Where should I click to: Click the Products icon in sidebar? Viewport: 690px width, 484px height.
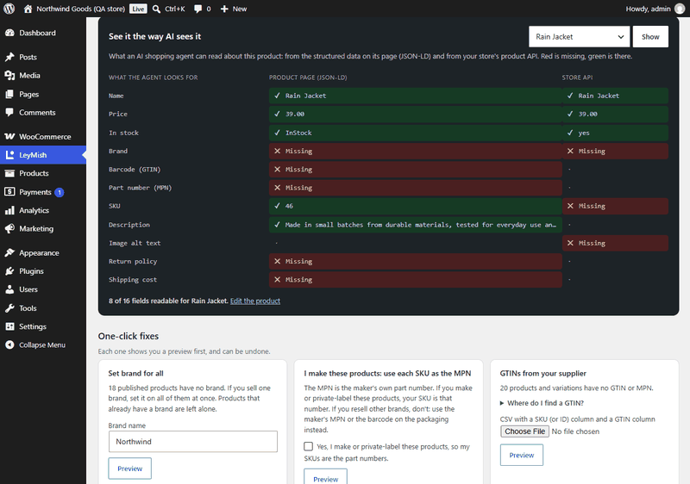(9, 173)
